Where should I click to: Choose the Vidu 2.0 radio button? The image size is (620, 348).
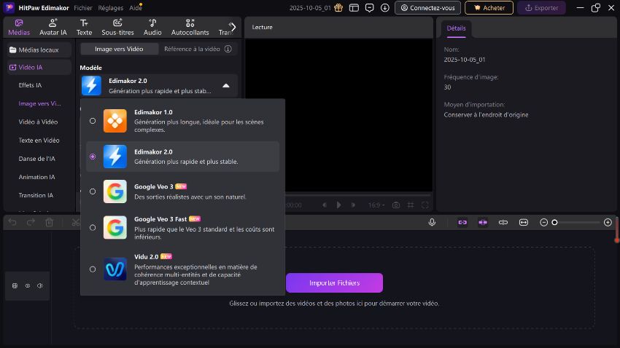click(93, 269)
